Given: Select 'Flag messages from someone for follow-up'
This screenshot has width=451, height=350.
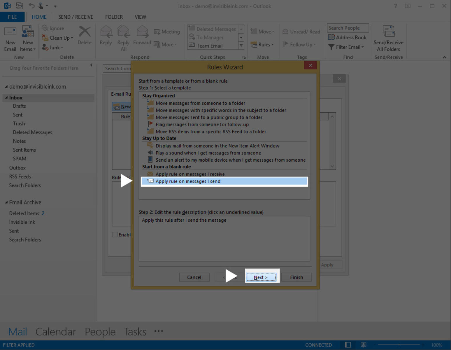Looking at the screenshot, I should 202,125.
